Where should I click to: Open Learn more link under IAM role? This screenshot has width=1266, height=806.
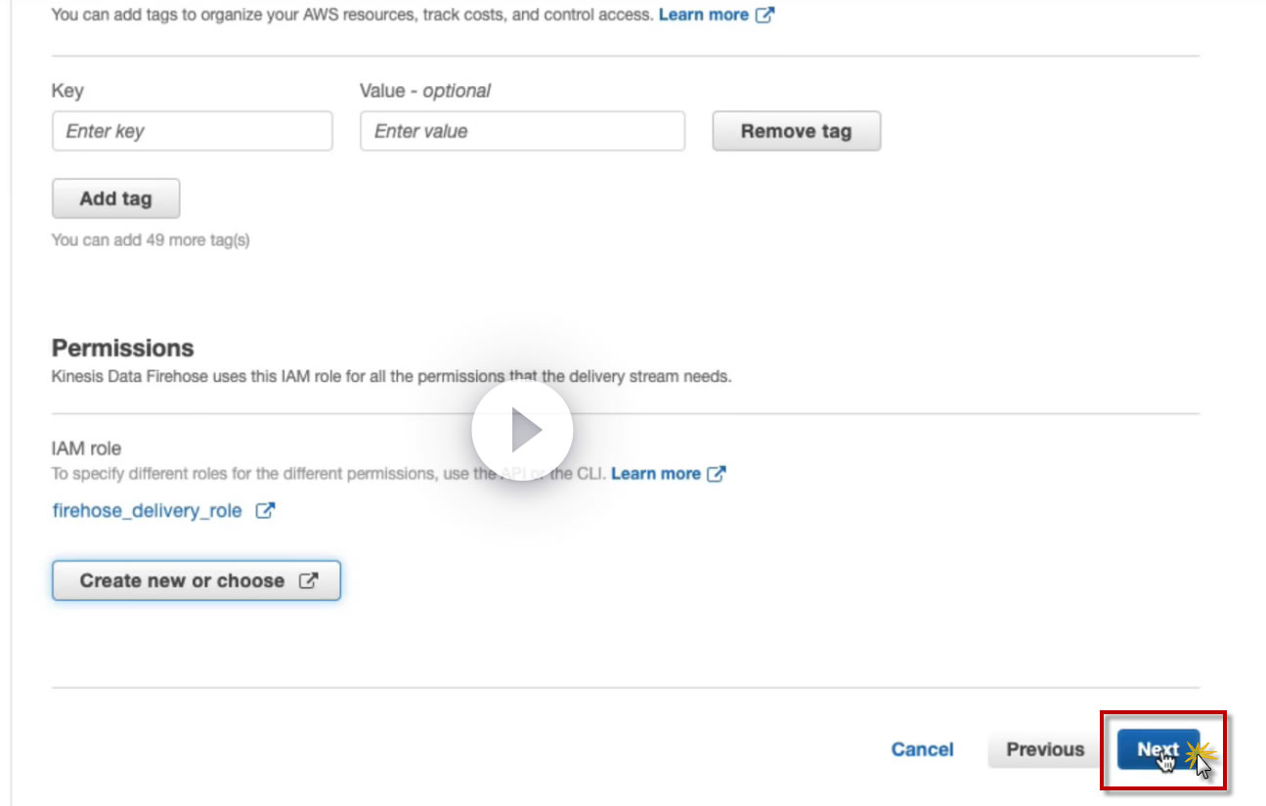point(655,474)
